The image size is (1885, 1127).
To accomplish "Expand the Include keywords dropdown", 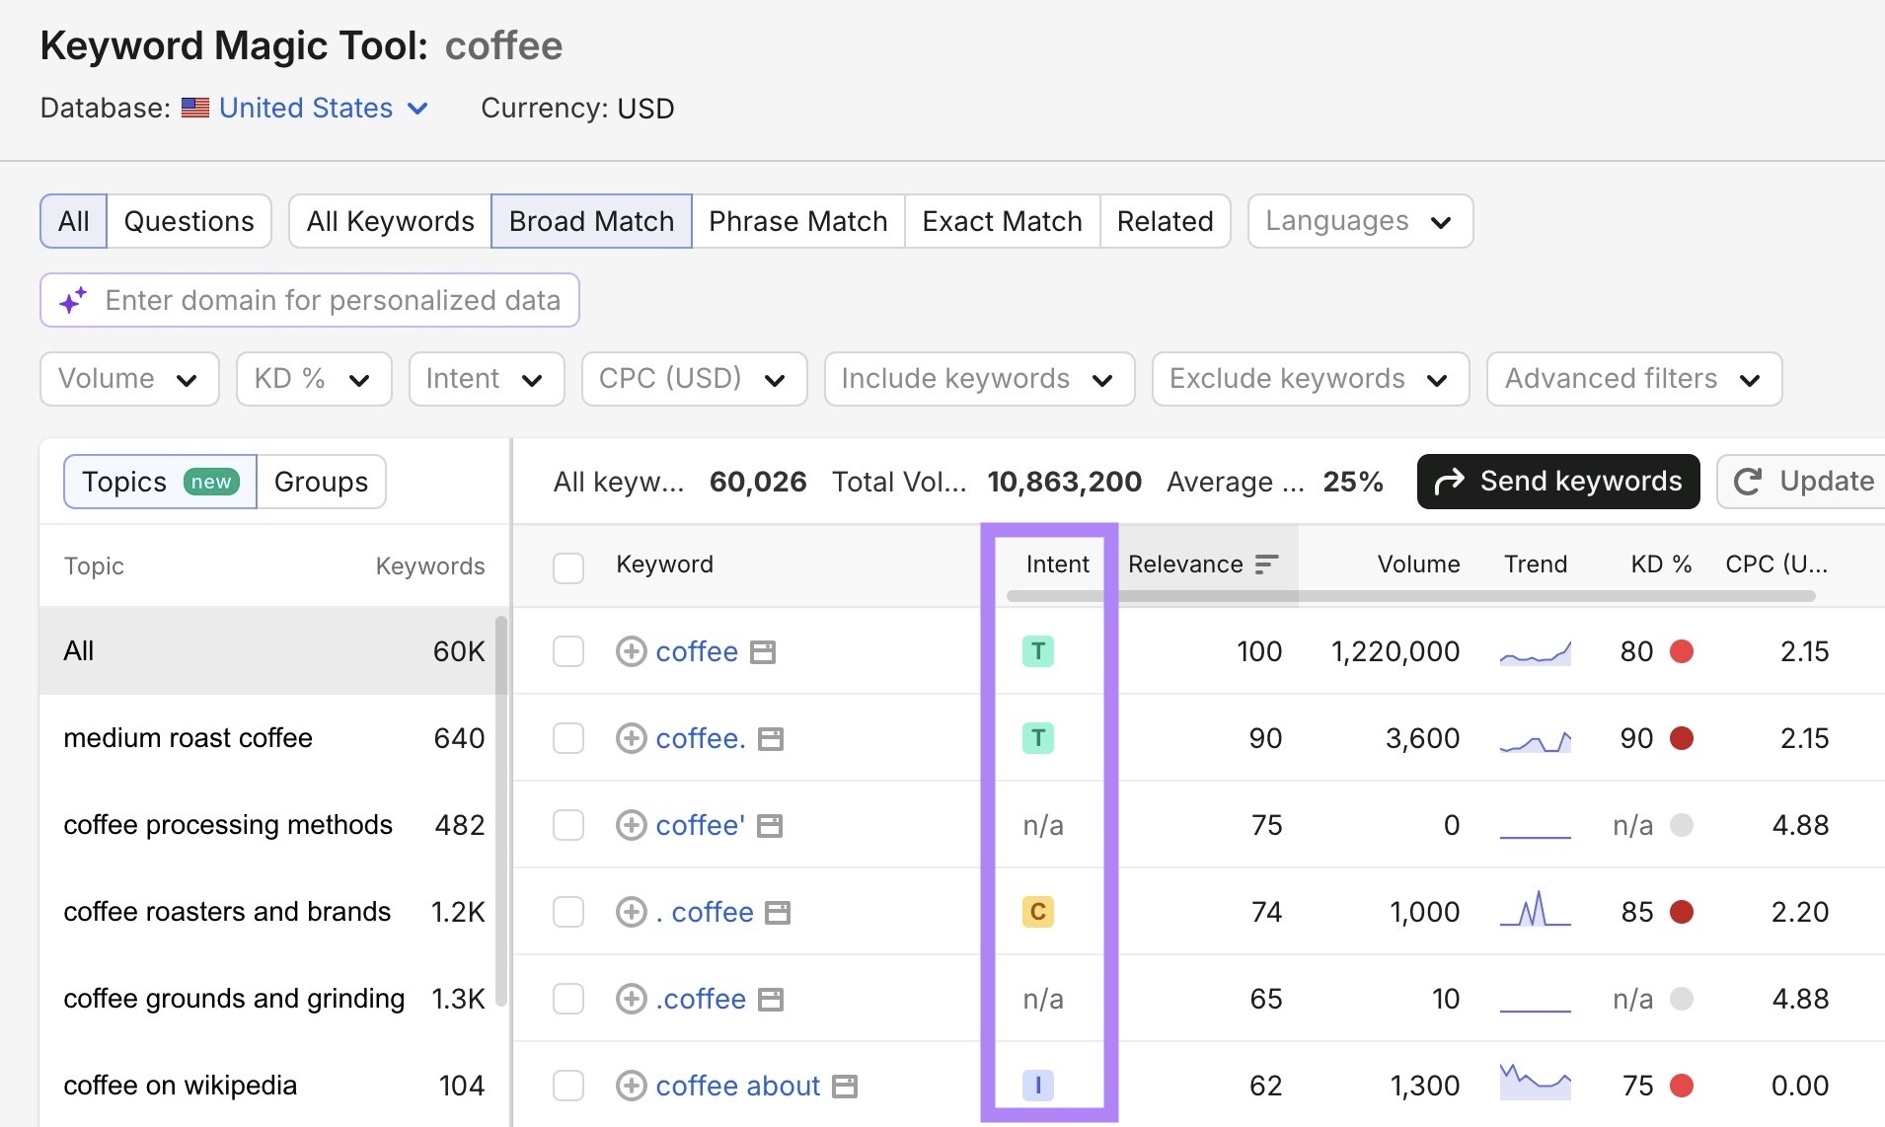I will coord(980,379).
